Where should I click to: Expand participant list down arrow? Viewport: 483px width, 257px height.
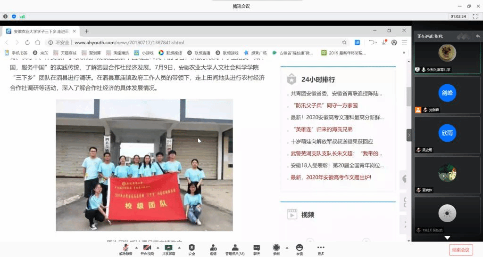[x=447, y=238]
